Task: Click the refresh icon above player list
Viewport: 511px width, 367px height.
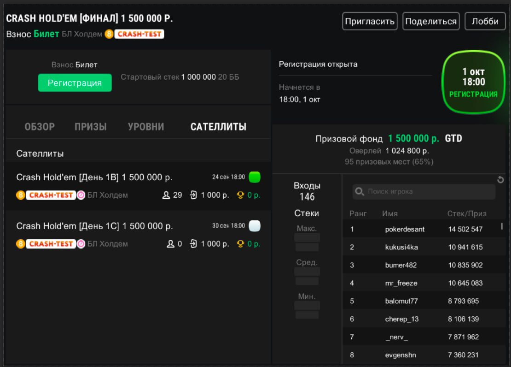Action: 501,180
